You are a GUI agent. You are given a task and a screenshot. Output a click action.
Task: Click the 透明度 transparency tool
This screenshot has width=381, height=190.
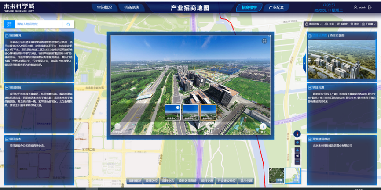tap(342, 24)
